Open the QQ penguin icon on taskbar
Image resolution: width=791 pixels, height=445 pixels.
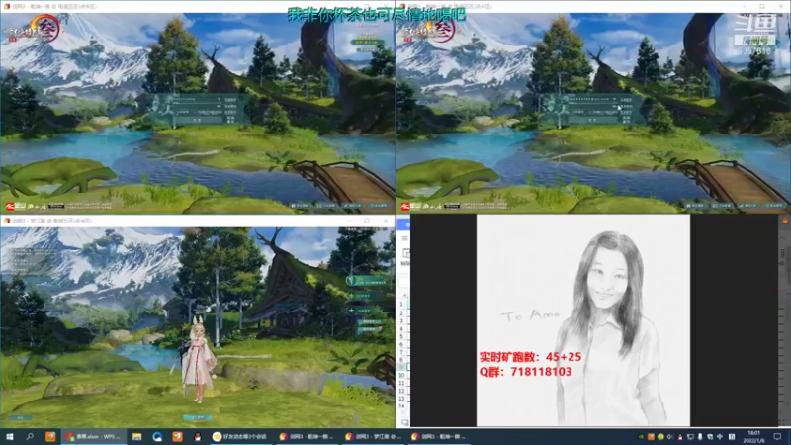point(197,437)
